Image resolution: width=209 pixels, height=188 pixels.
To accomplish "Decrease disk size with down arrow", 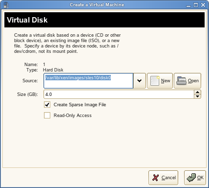I will 197,96.
